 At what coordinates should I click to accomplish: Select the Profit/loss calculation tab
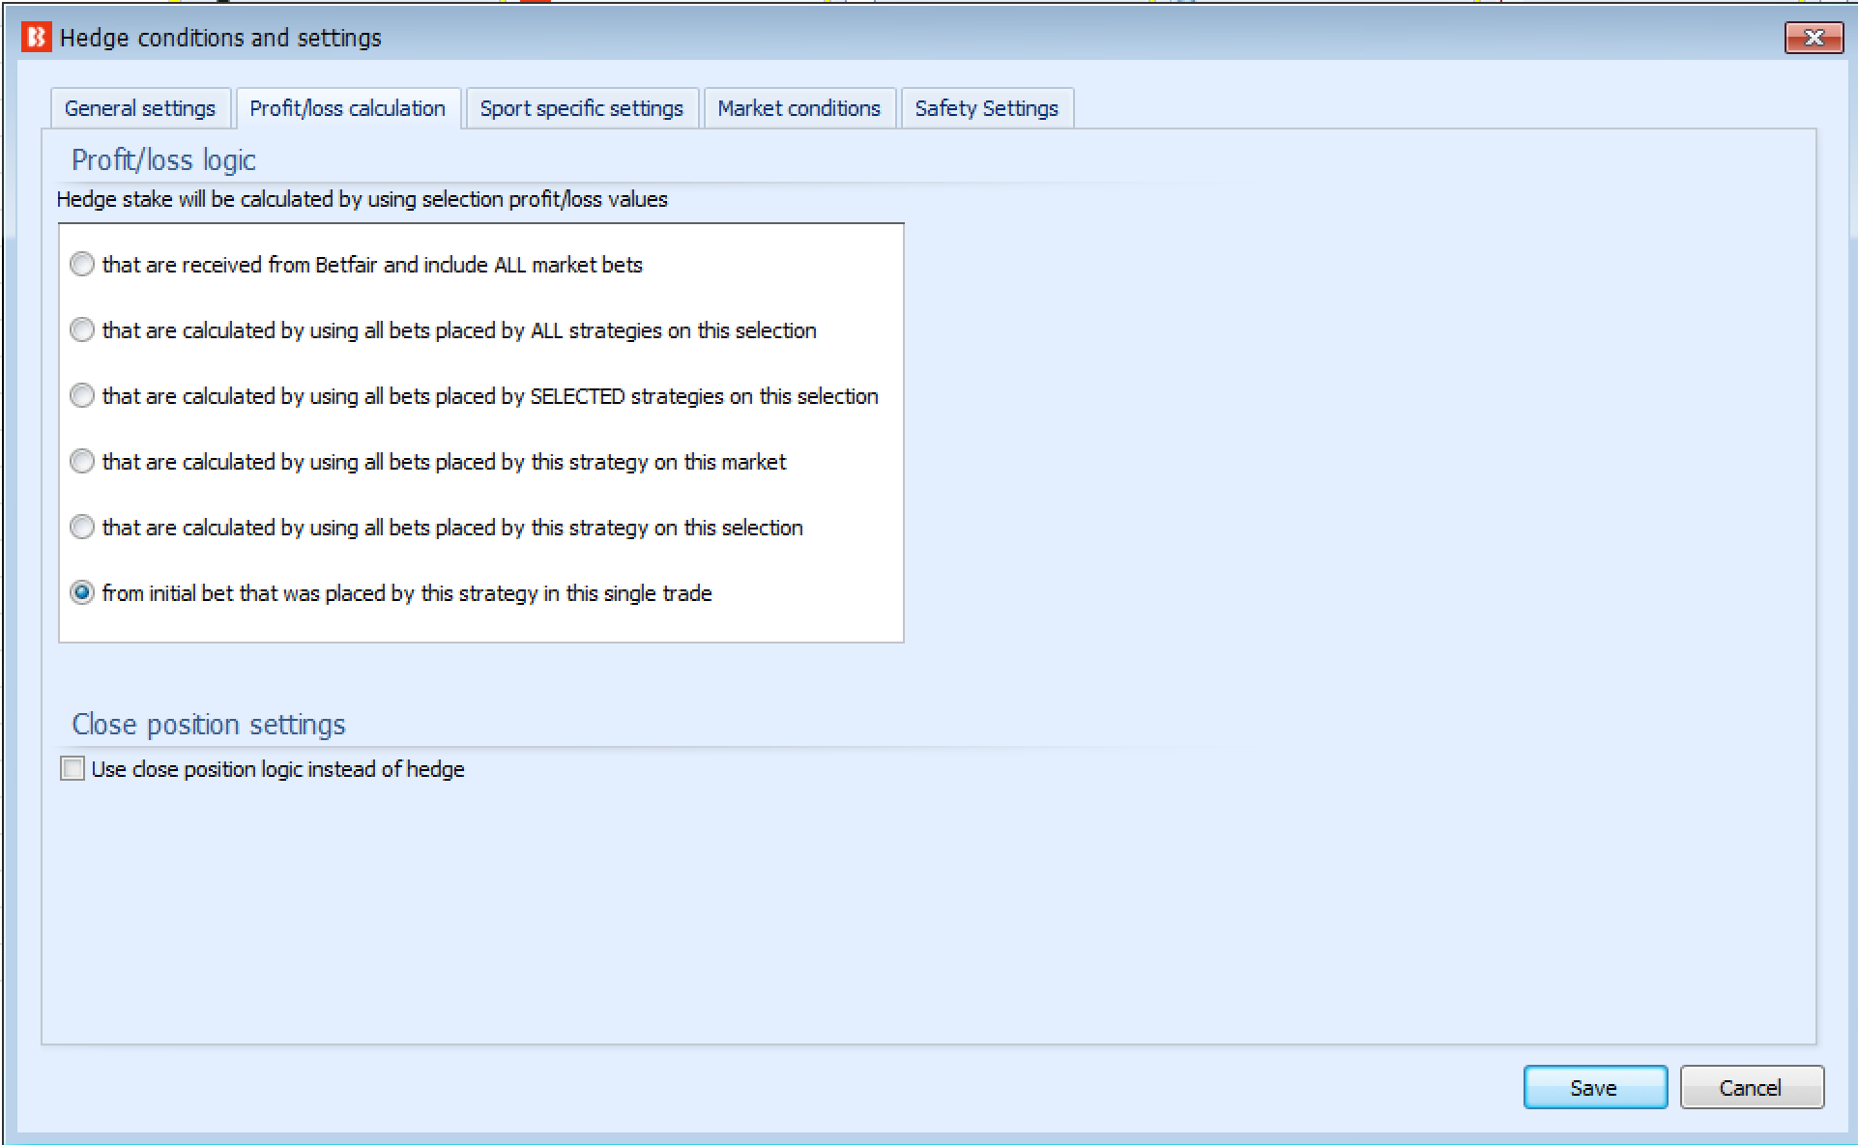click(347, 108)
